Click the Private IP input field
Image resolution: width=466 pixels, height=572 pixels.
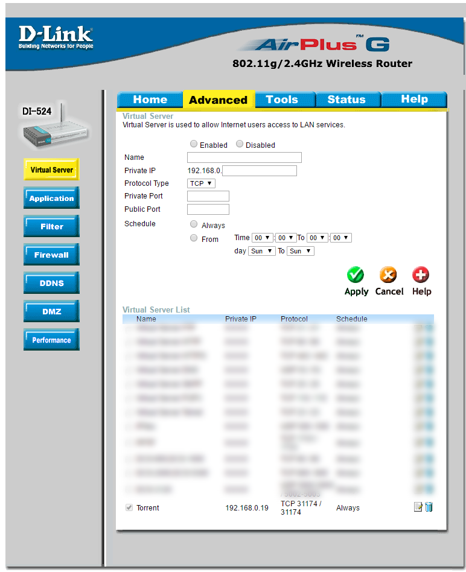point(260,170)
